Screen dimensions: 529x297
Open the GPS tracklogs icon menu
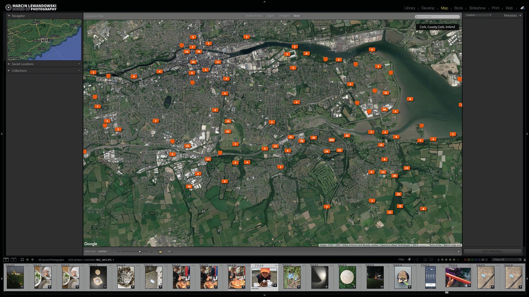pos(169,251)
